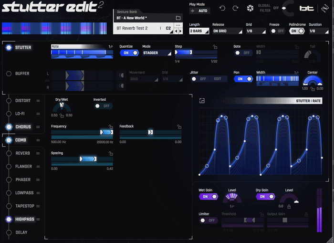Click the BT logo icon
Screen dimensions: 334x243
tap(307, 8)
